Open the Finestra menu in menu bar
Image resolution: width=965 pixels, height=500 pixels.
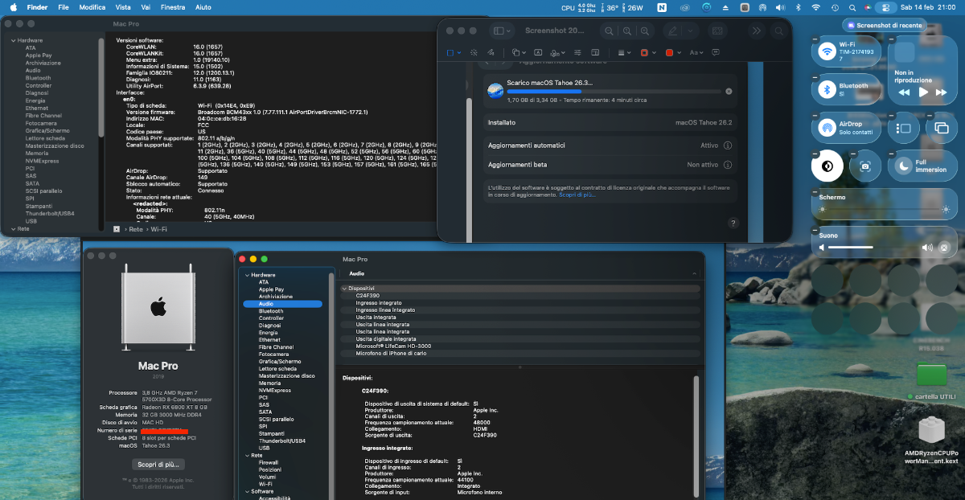pos(172,7)
